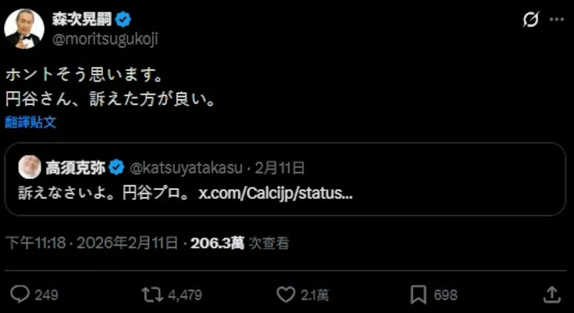Open the x.com/Calcijp/status link

pyautogui.click(x=275, y=194)
